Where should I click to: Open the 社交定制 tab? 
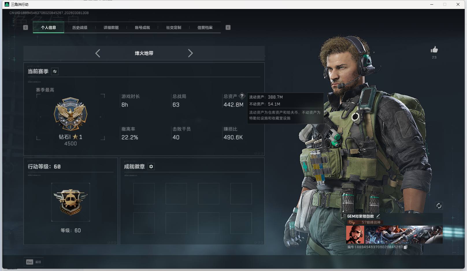click(174, 27)
